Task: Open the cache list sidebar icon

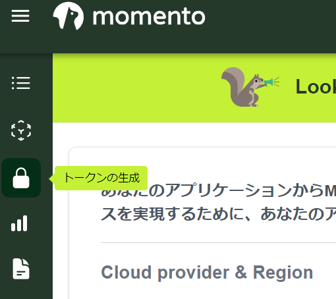Action: coord(21,83)
